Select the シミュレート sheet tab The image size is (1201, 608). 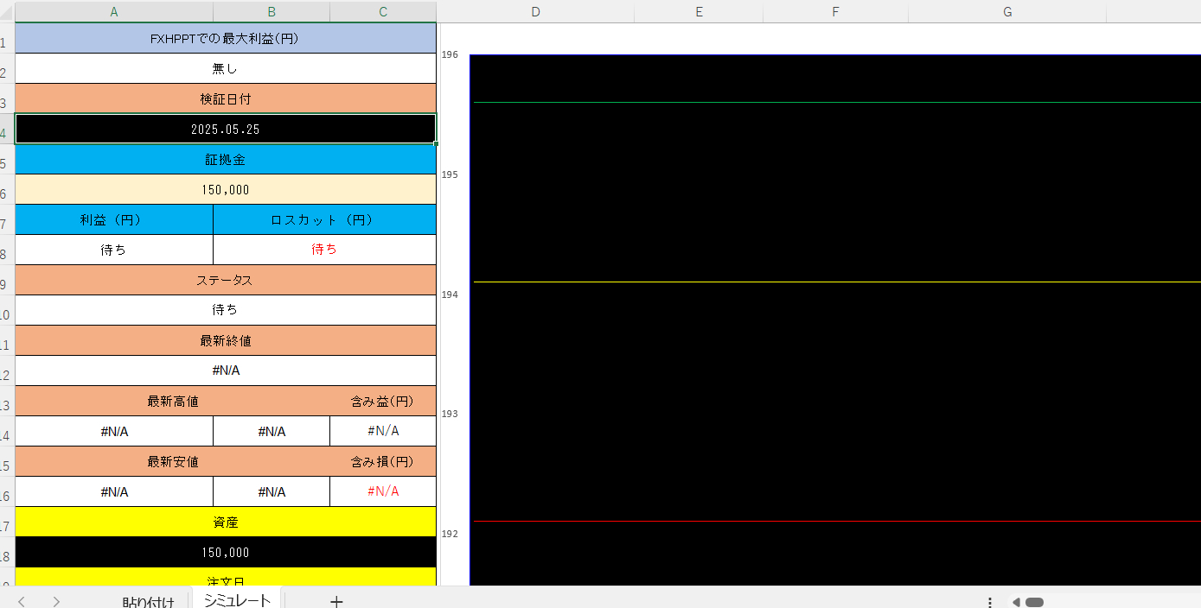click(x=237, y=601)
